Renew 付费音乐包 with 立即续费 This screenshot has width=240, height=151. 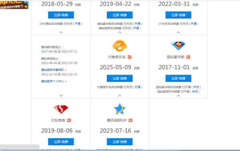120,78
